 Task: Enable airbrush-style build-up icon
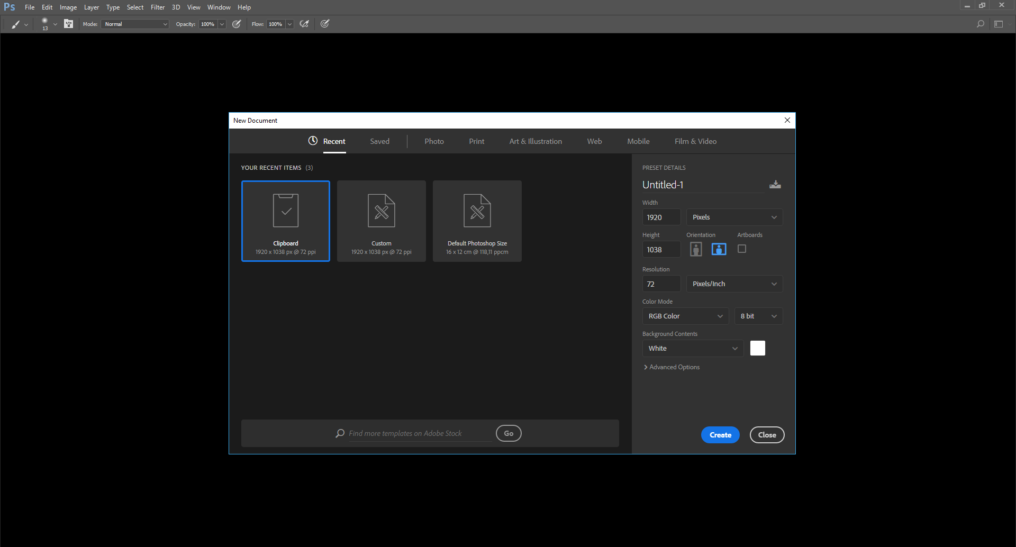pyautogui.click(x=304, y=24)
